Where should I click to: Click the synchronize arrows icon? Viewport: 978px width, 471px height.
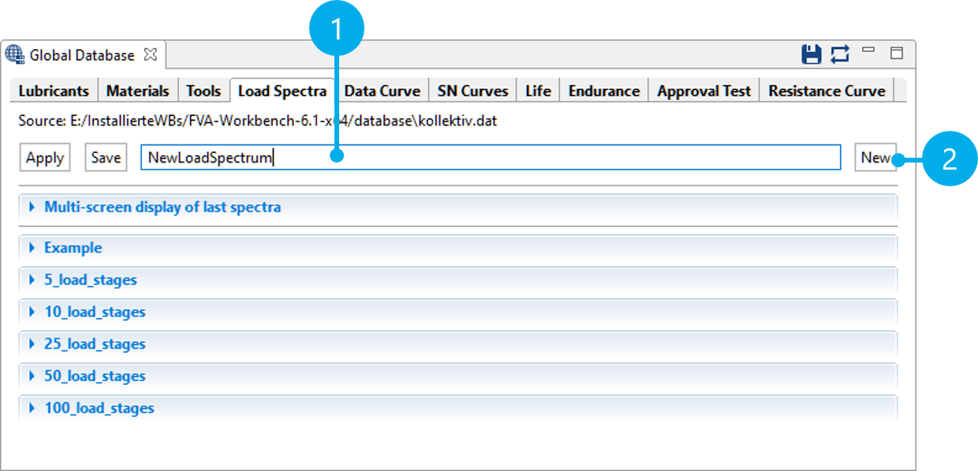click(x=840, y=54)
